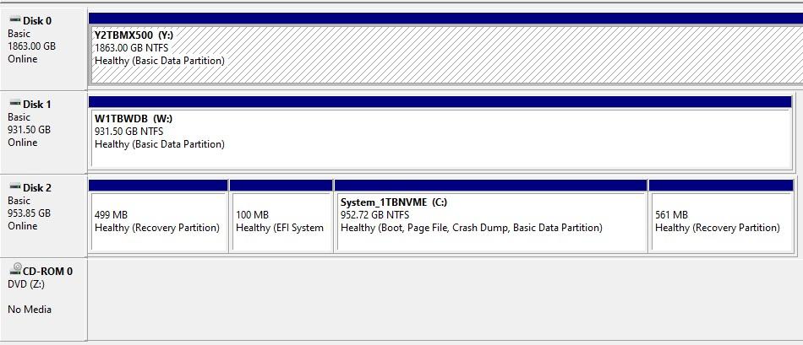Click the DVD (Z:) text
The height and width of the screenshot is (345, 803).
pyautogui.click(x=26, y=284)
